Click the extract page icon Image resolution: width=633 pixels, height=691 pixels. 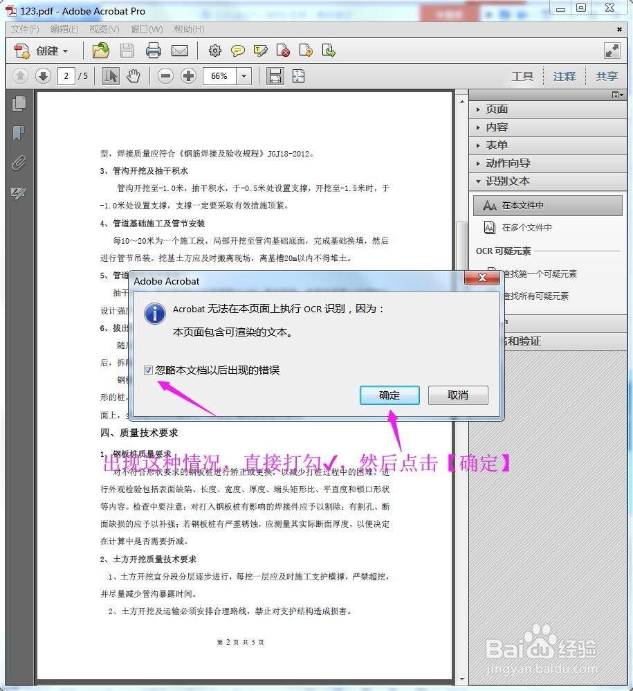[329, 51]
